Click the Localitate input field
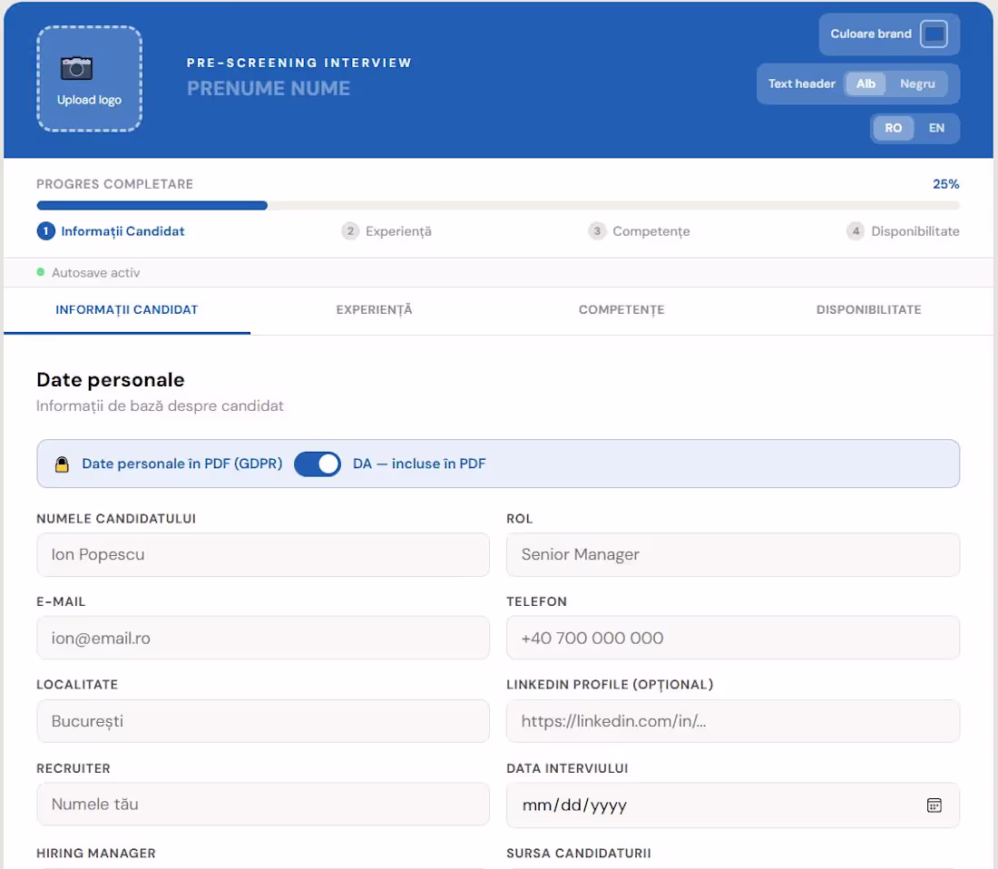 263,721
